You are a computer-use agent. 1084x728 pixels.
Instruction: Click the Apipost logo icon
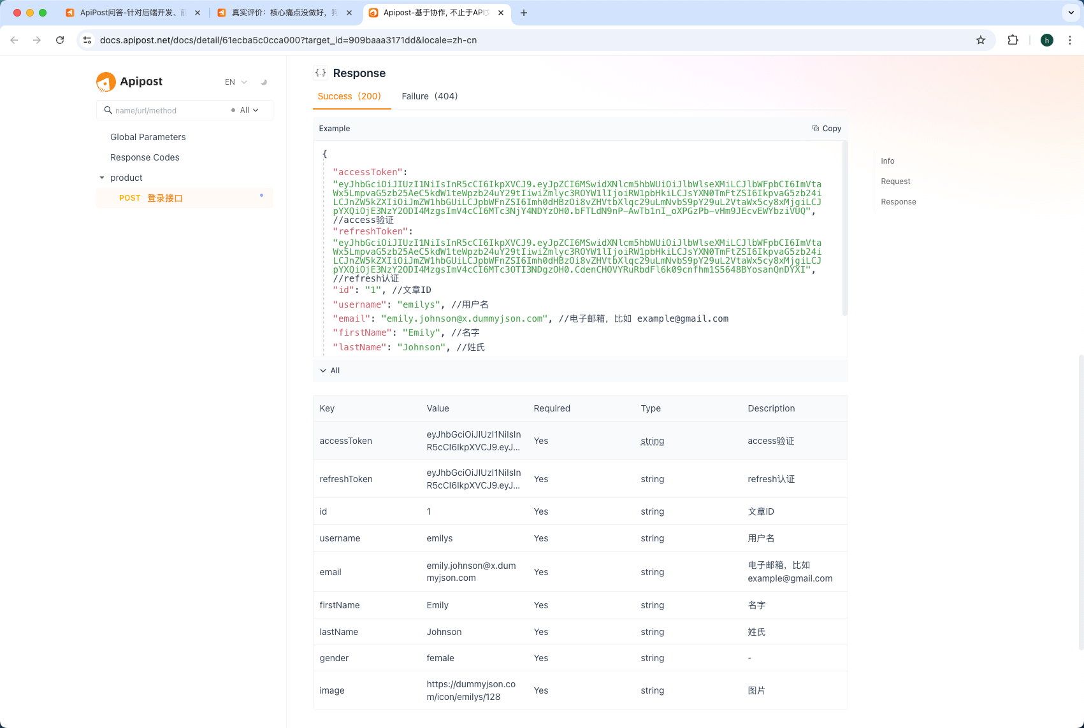pos(106,82)
